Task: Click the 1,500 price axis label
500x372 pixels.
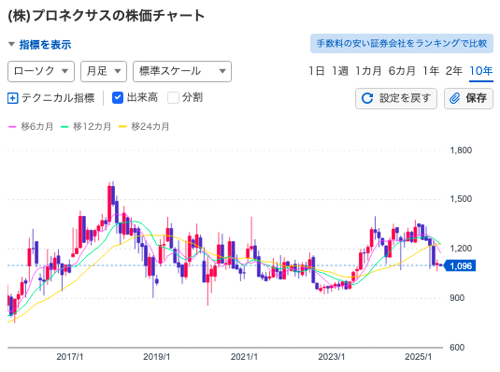Action: [x=461, y=199]
